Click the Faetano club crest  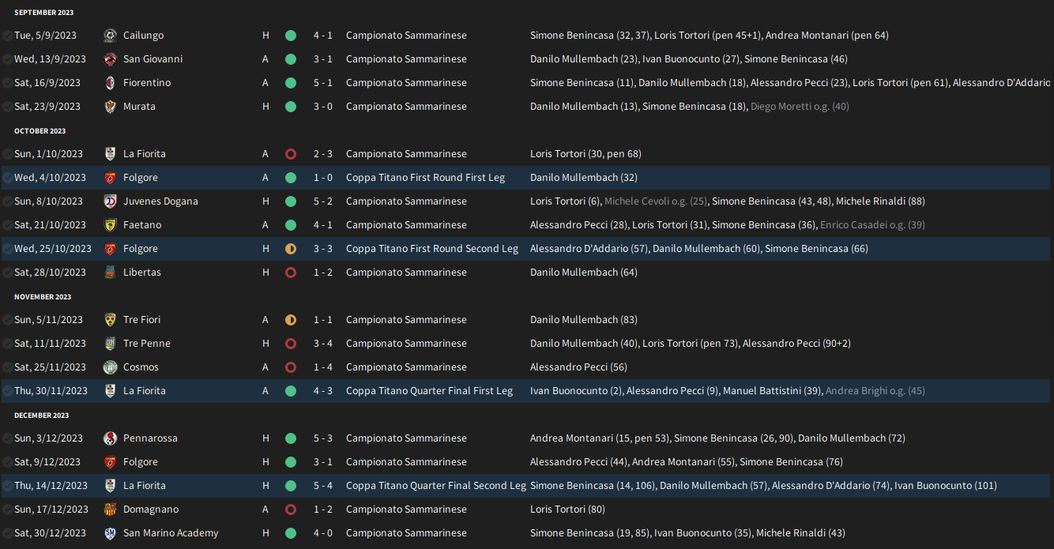pos(111,225)
